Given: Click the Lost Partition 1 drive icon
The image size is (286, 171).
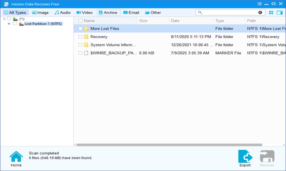Looking at the screenshot, I should pyautogui.click(x=21, y=24).
